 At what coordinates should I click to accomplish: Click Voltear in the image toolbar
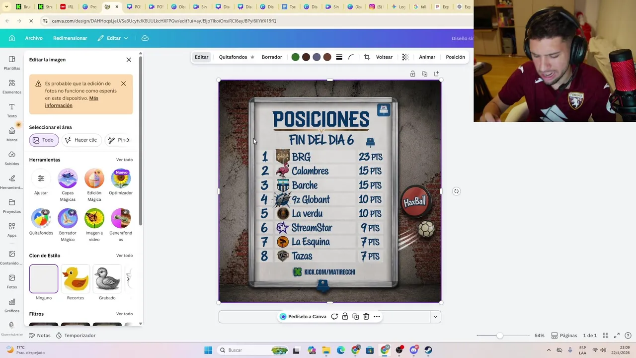point(384,57)
